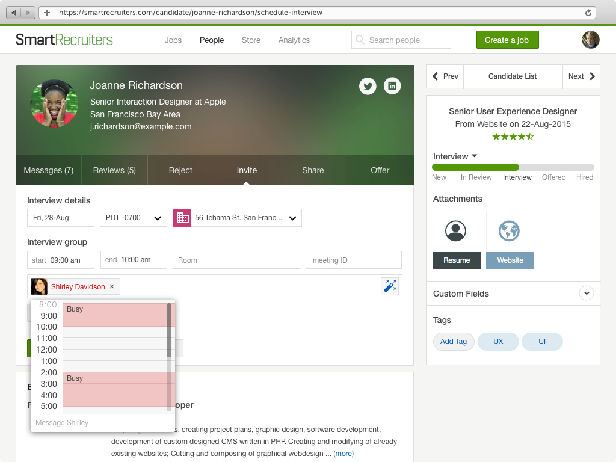
Task: Open the Website attachment
Action: (510, 239)
